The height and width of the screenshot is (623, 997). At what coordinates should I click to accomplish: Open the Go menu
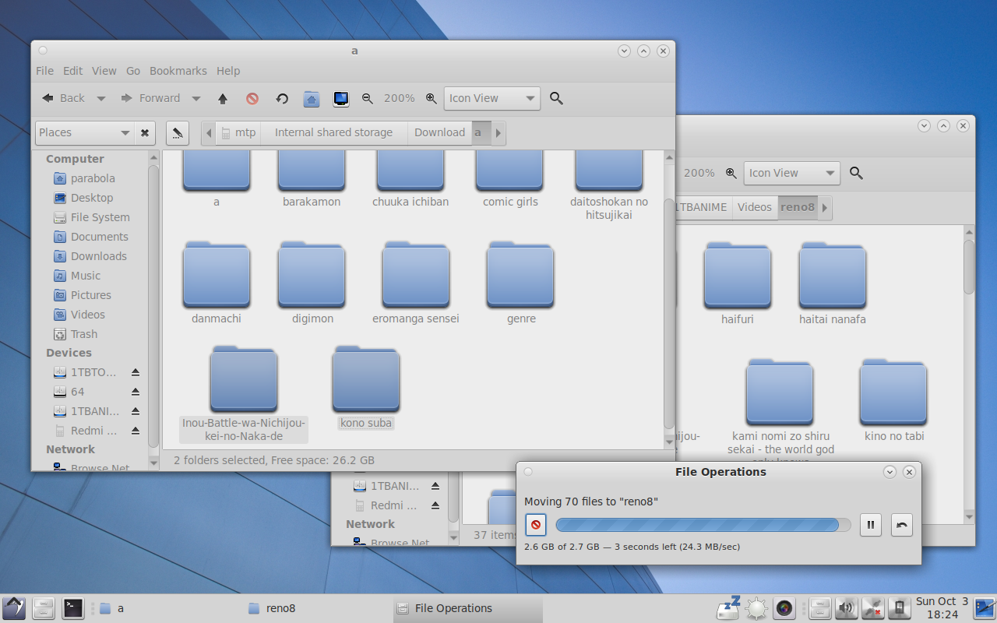click(133, 71)
